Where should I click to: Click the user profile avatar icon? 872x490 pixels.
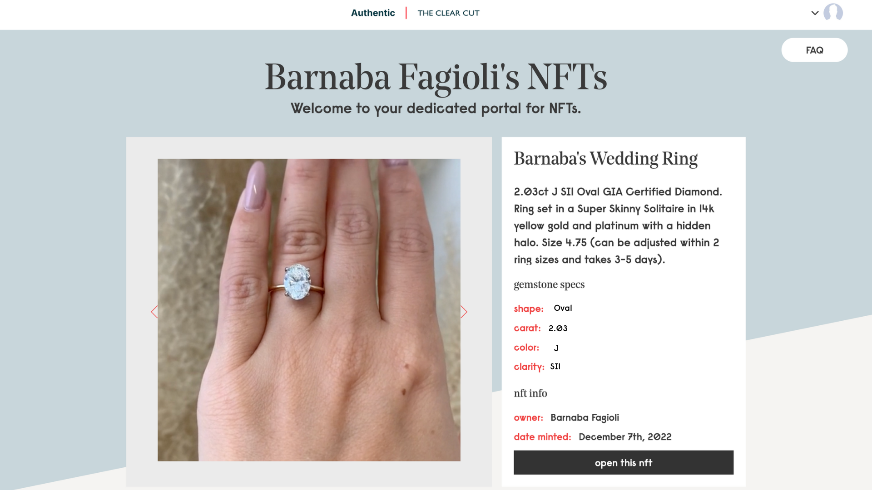[833, 12]
